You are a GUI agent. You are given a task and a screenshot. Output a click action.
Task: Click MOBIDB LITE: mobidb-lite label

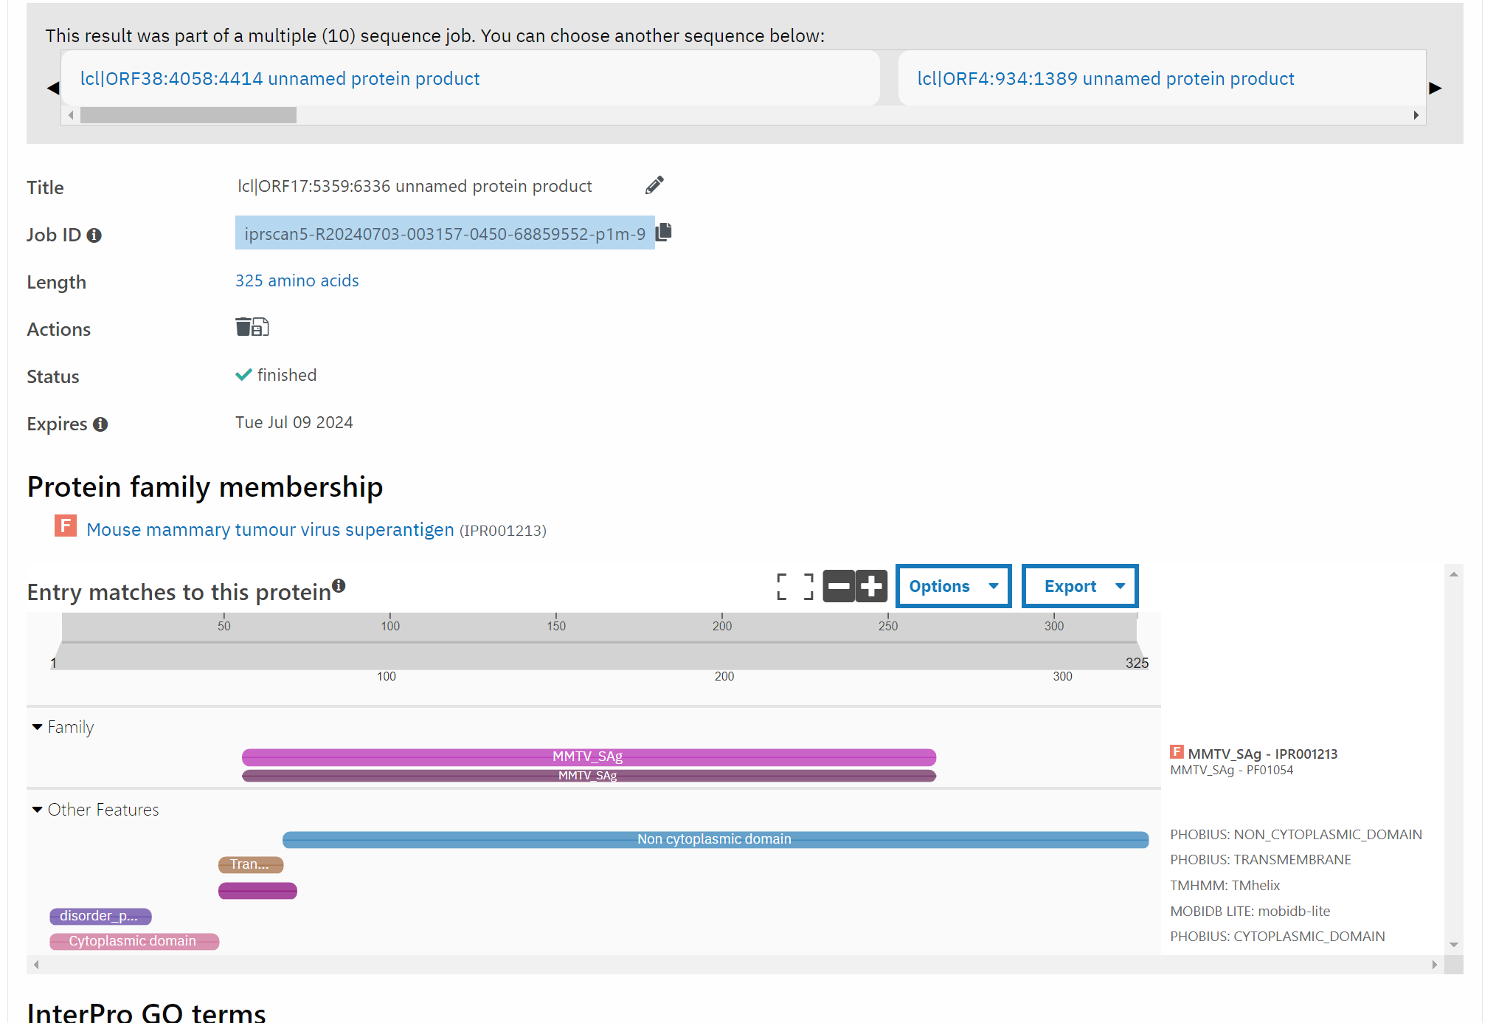1250,912
